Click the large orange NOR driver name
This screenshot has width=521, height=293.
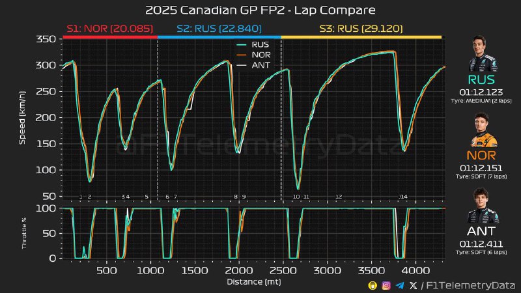pyautogui.click(x=481, y=156)
